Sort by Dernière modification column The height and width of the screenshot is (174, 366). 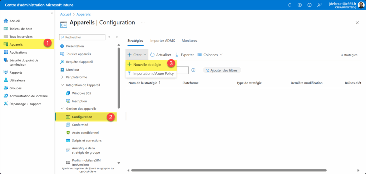307,83
